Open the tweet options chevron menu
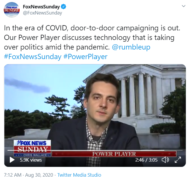191x181 pixels. pos(183,6)
